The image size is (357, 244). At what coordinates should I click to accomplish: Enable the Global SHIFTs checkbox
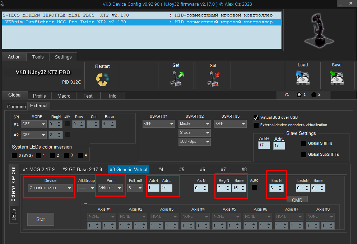pyautogui.click(x=304, y=143)
